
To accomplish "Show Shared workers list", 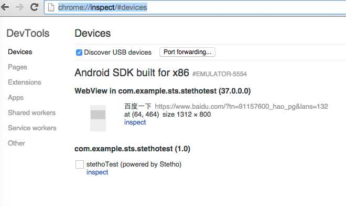I will (31, 113).
